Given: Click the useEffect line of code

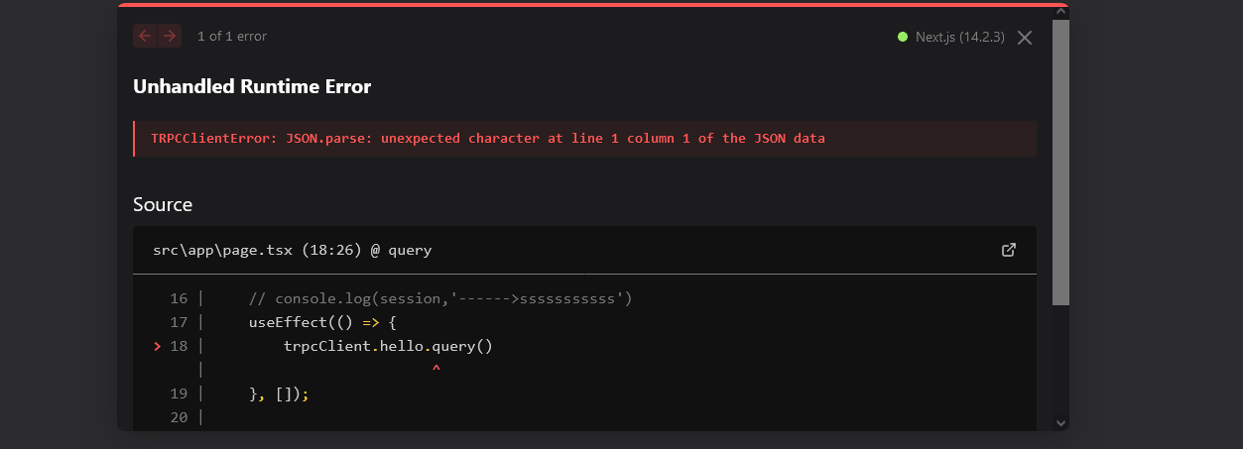Looking at the screenshot, I should 322,322.
